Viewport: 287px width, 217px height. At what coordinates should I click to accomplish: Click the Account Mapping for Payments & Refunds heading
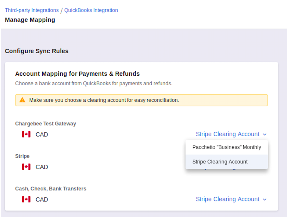pos(77,74)
